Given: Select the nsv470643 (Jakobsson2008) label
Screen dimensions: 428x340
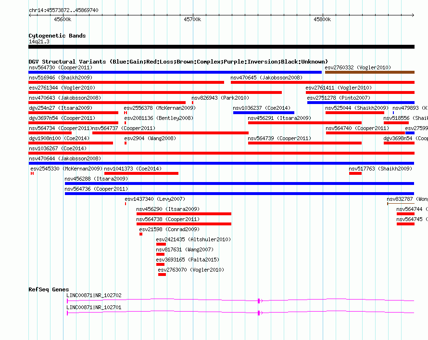Looking at the screenshot, I should tap(65, 98).
